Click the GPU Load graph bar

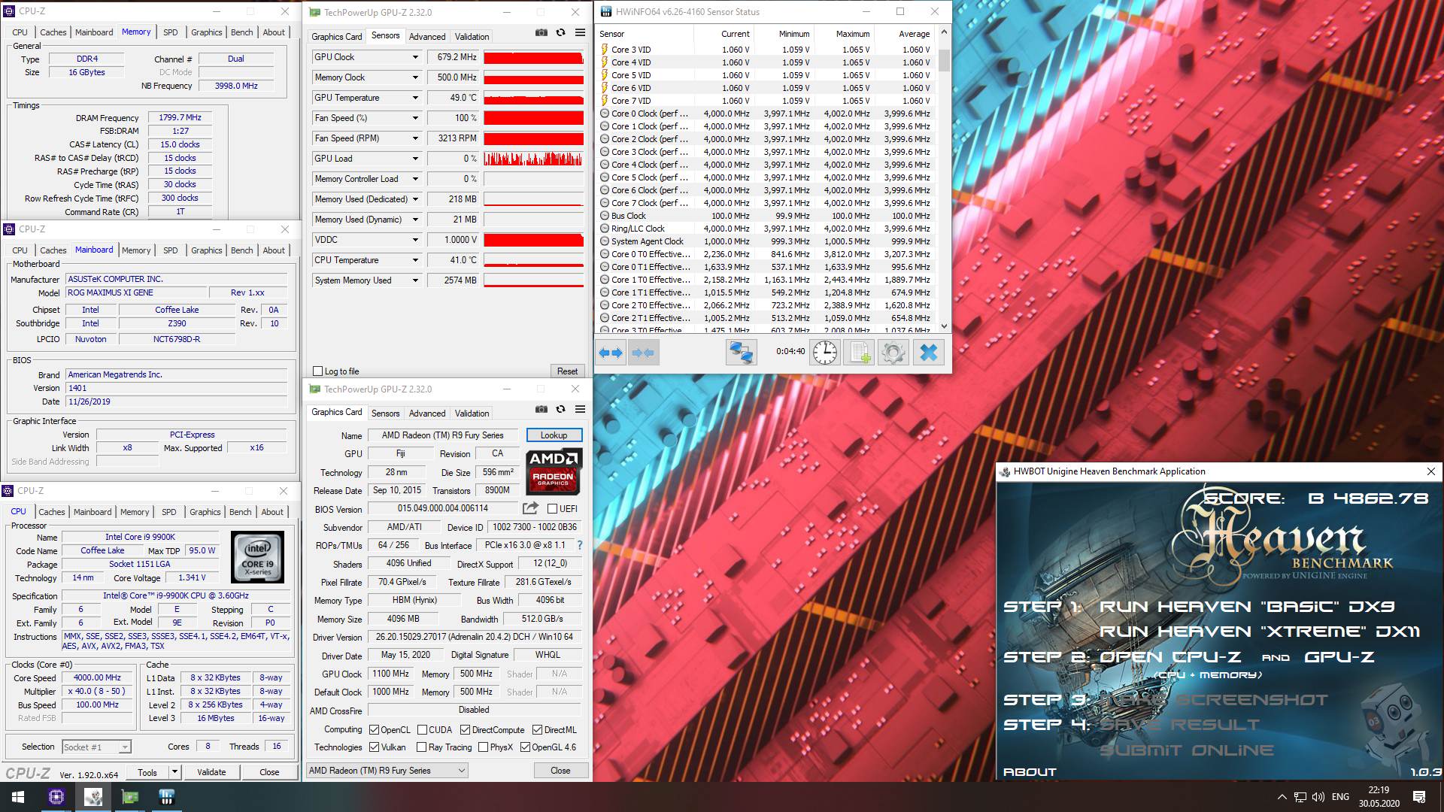coord(534,159)
